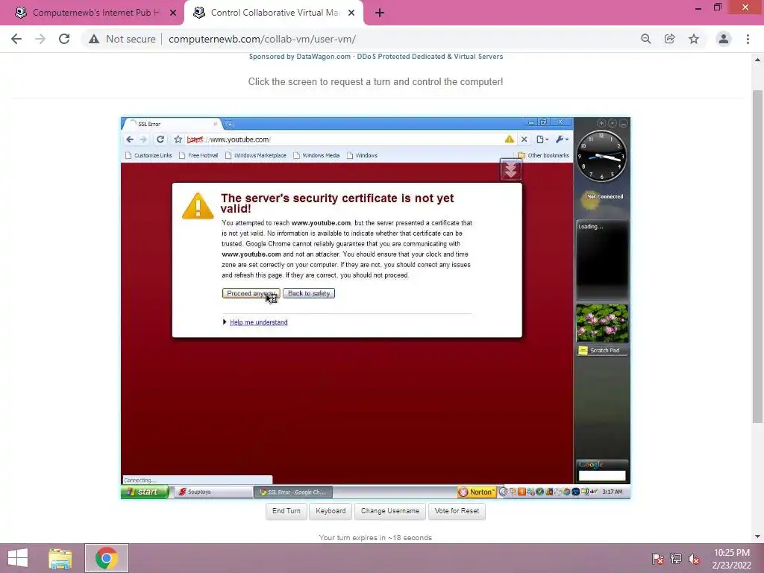764x573 pixels.
Task: Click the Back to safety button
Action: pyautogui.click(x=309, y=293)
